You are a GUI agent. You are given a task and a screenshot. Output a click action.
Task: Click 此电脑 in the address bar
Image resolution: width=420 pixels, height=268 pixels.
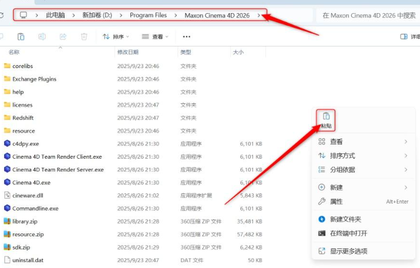55,15
